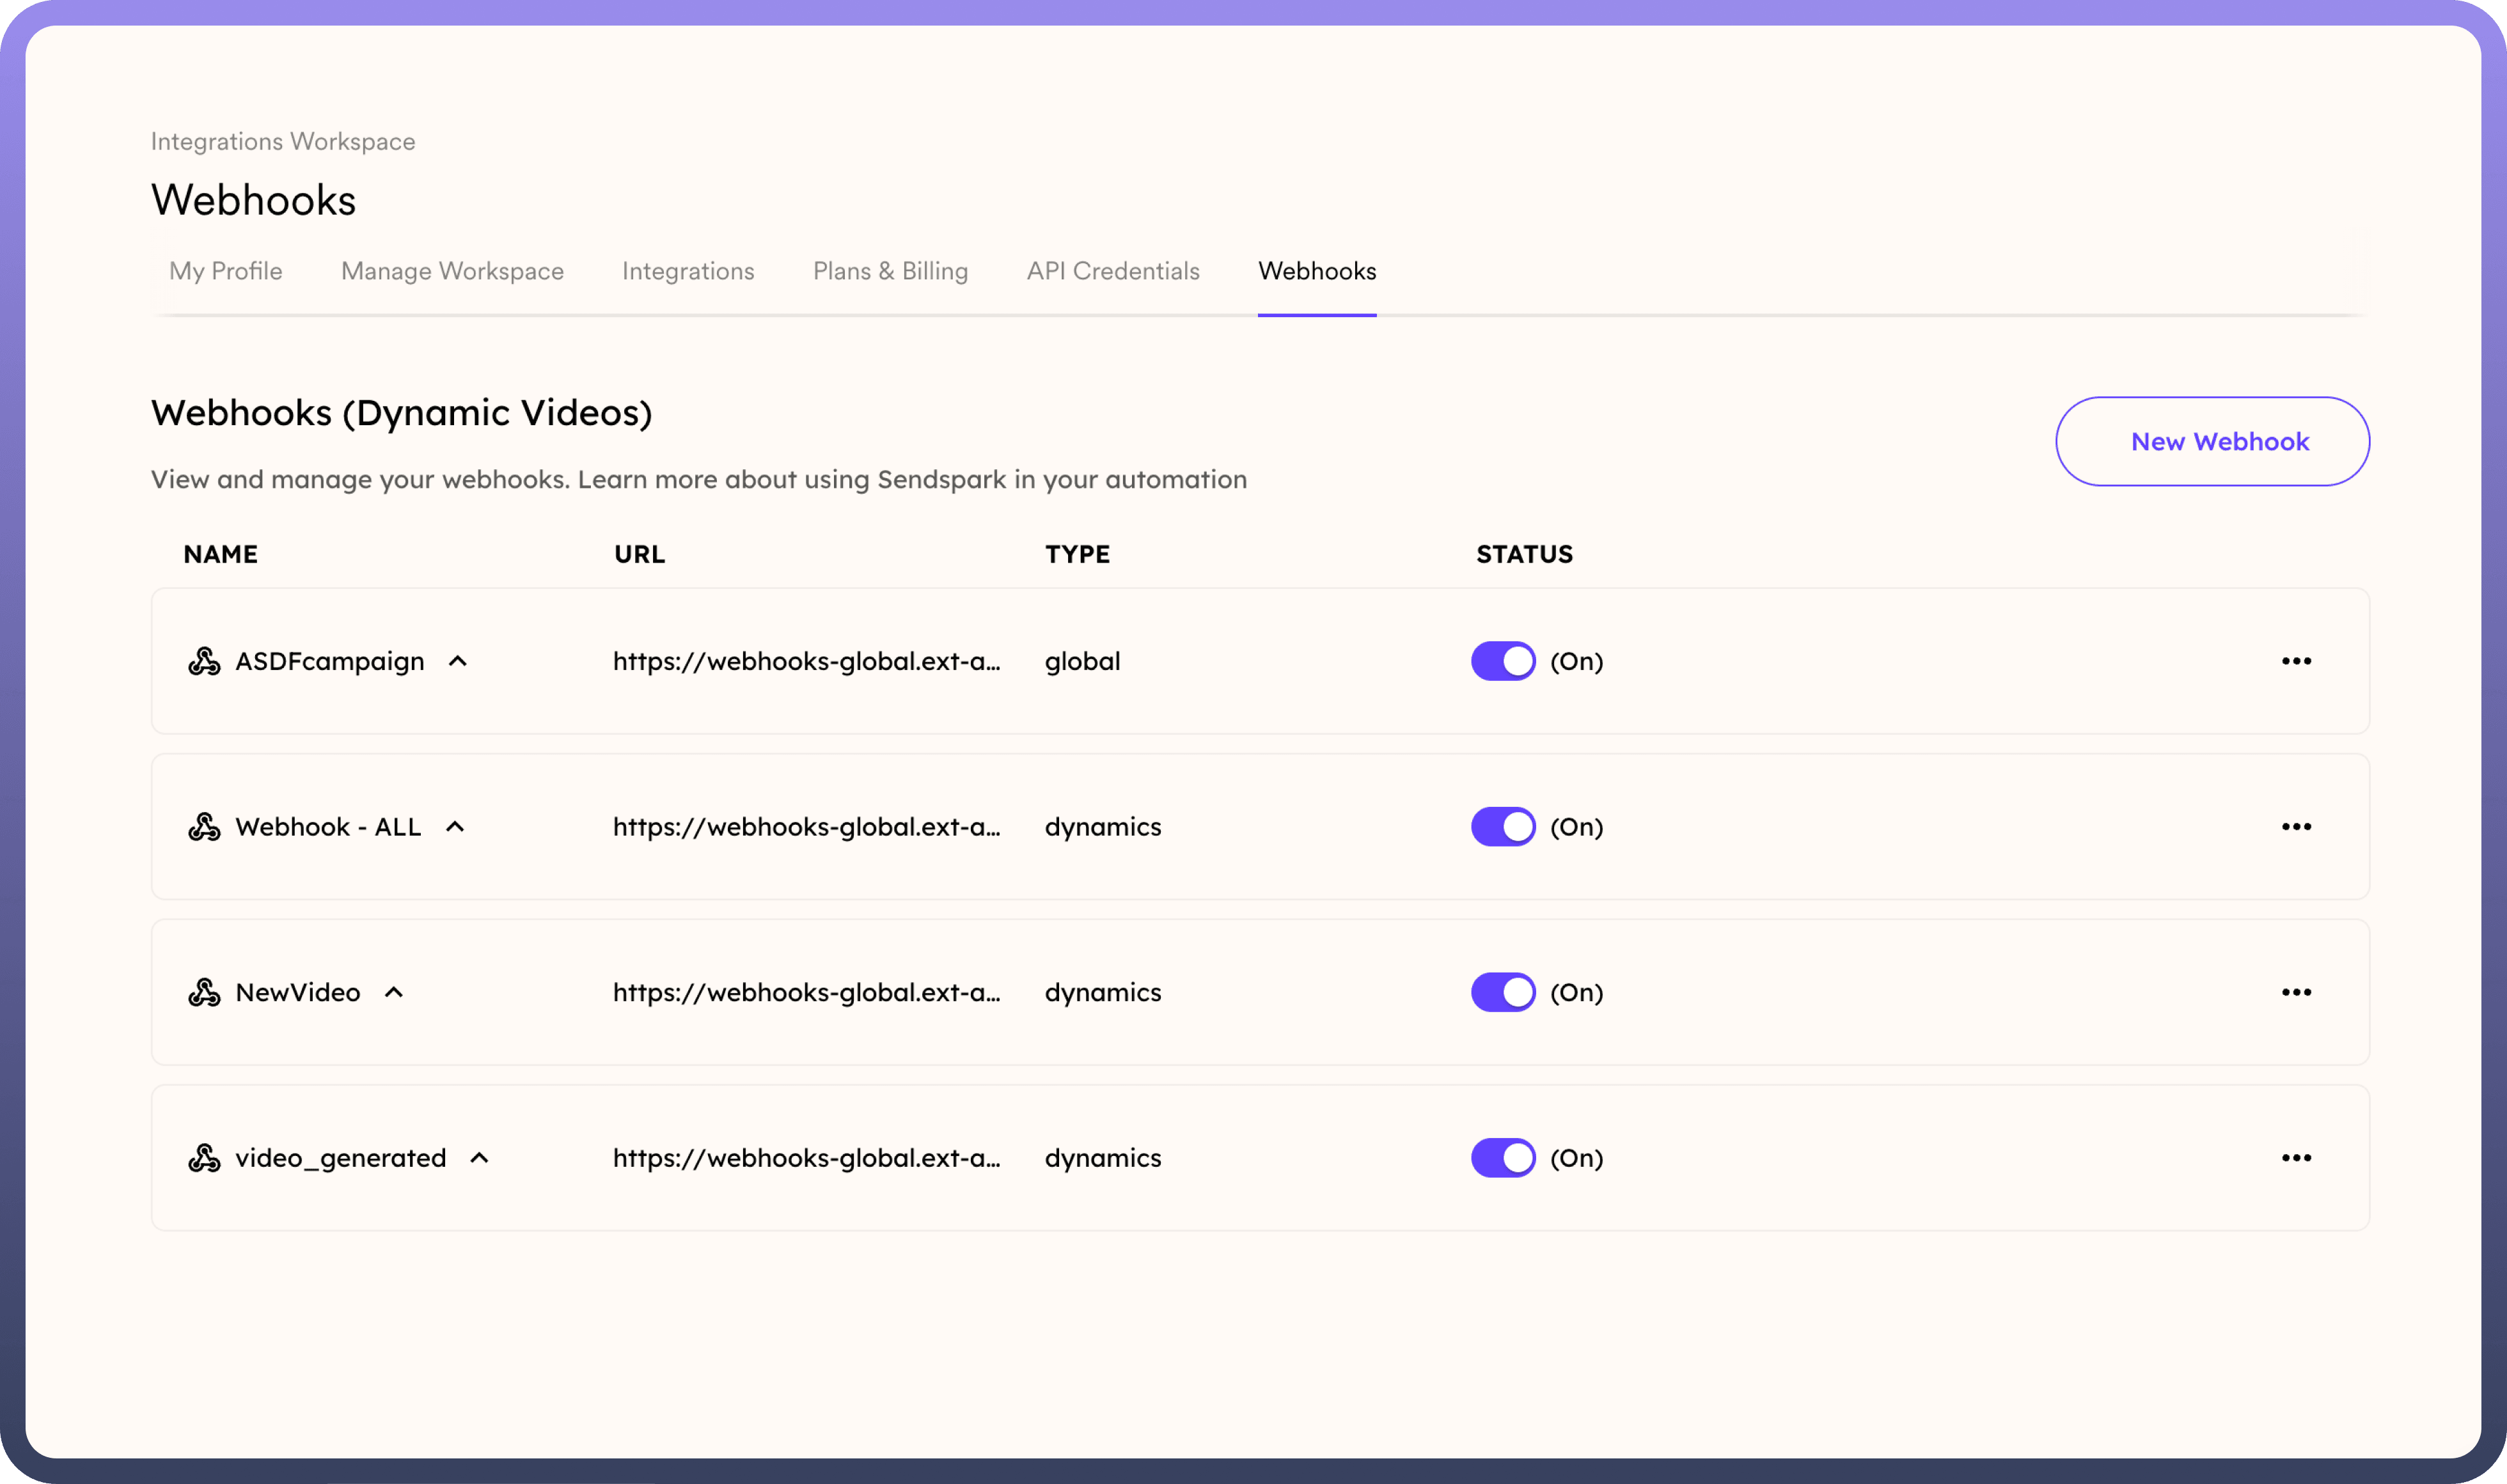Click webhook icon beside Webhook - ALL

[x=204, y=827]
